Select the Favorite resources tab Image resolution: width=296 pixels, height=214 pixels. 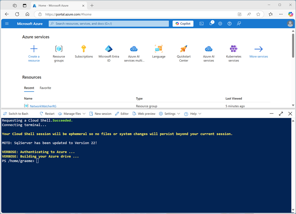(x=45, y=88)
